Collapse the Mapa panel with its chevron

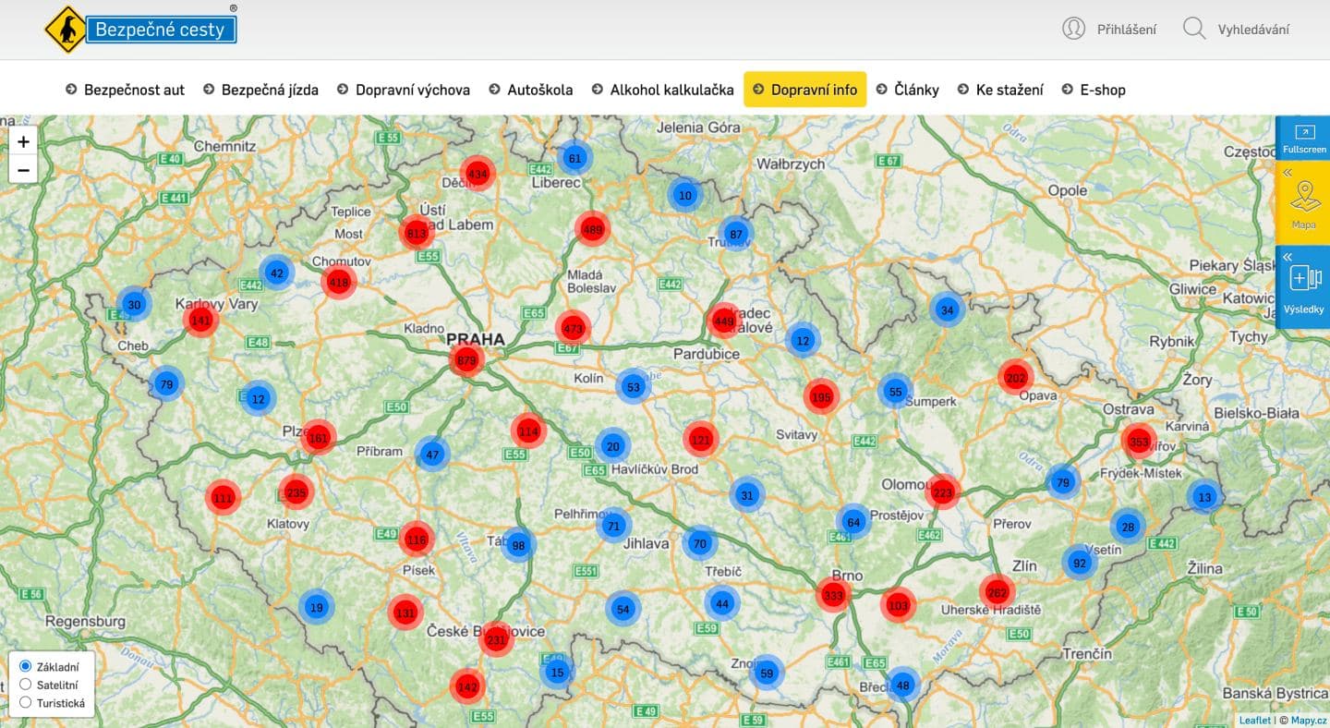point(1288,172)
